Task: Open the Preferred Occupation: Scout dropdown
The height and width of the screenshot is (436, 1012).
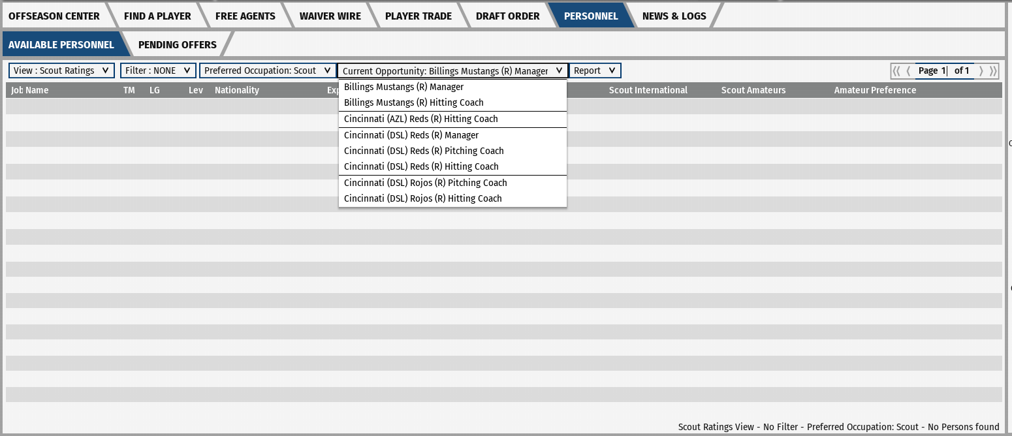Action: tap(268, 70)
